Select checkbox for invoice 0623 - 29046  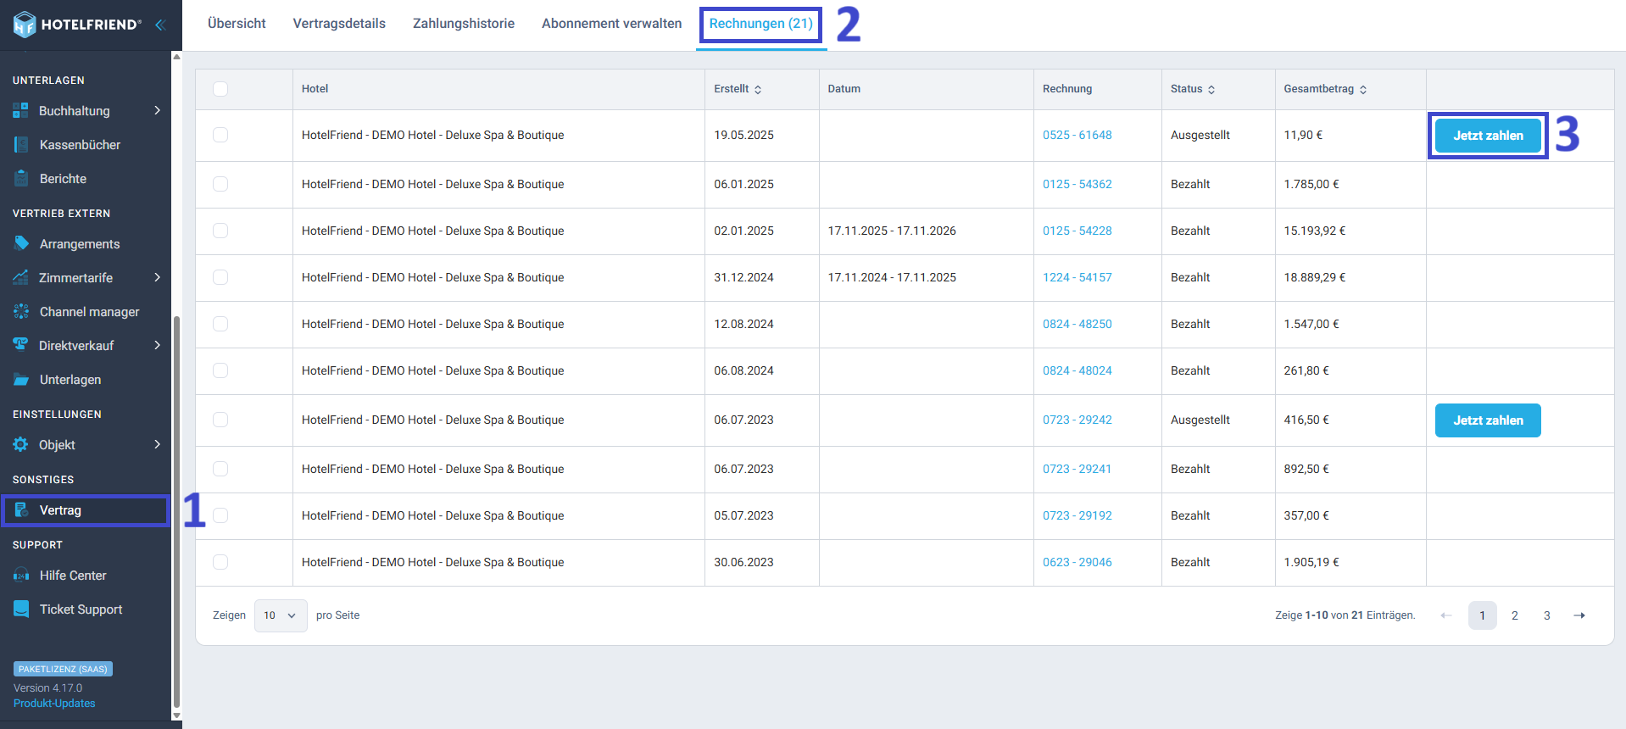click(220, 562)
